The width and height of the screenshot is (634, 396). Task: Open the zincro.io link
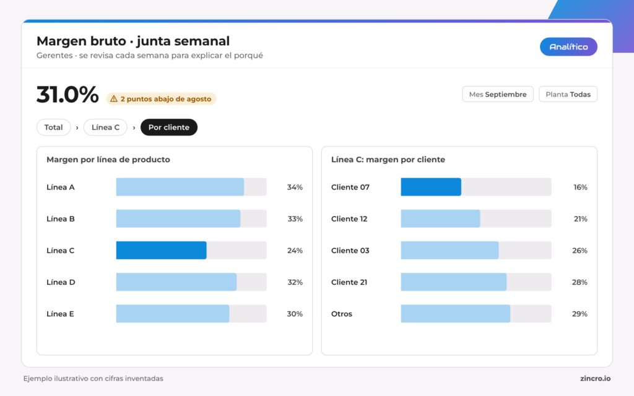pyautogui.click(x=595, y=379)
